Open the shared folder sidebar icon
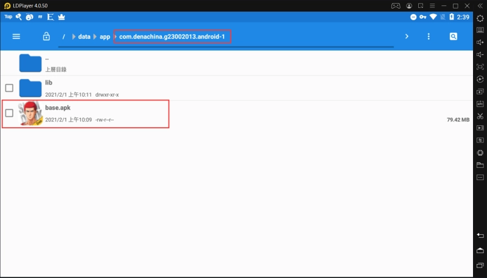 coord(480,165)
